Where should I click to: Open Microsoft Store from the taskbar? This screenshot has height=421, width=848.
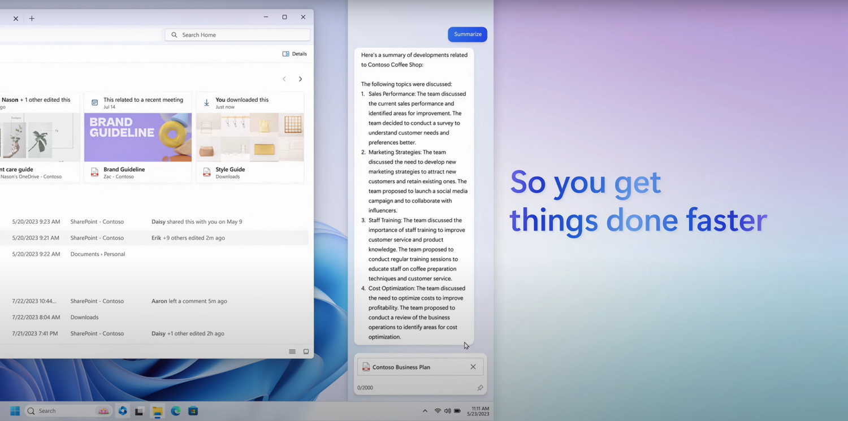(x=193, y=411)
